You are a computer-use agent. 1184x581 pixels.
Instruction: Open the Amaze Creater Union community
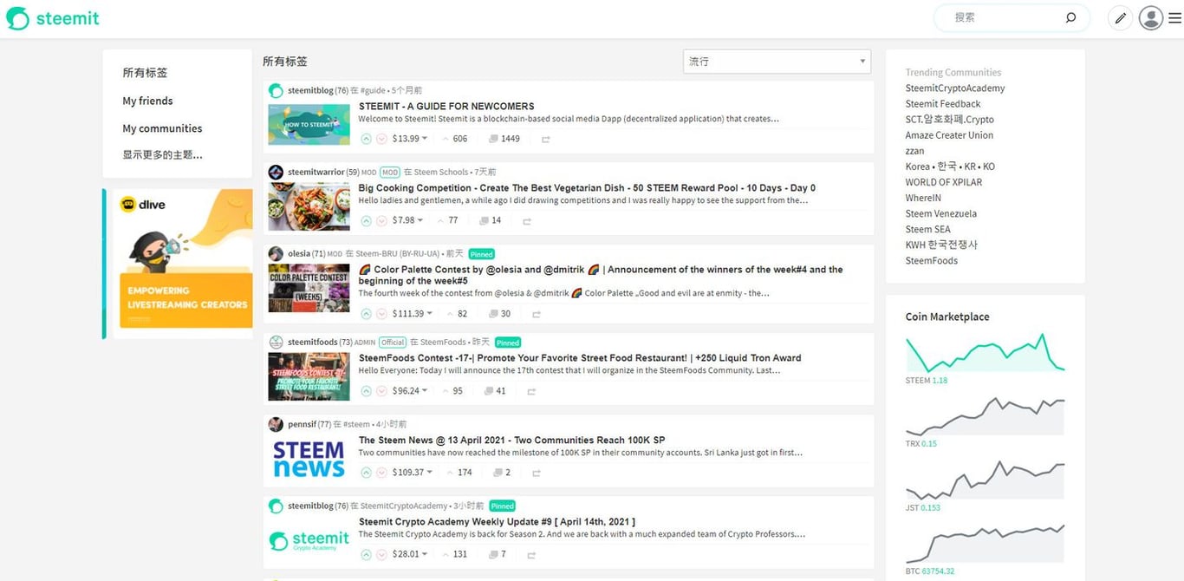(x=949, y=135)
